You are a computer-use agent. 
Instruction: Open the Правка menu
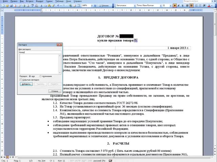click(14, 1)
